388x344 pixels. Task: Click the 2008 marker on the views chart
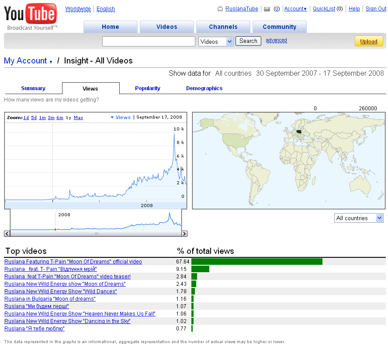(147, 205)
